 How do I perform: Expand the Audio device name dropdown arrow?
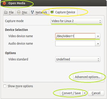tap(98, 44)
